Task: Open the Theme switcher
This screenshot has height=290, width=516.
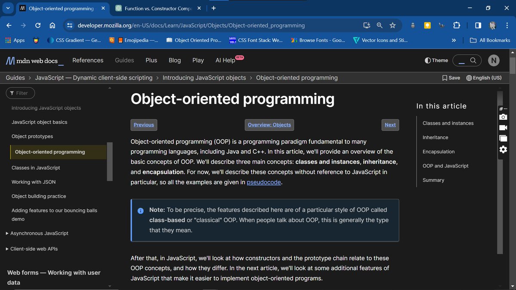Action: (436, 61)
